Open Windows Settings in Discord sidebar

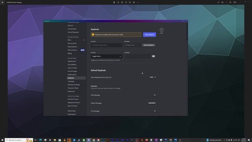(74, 85)
